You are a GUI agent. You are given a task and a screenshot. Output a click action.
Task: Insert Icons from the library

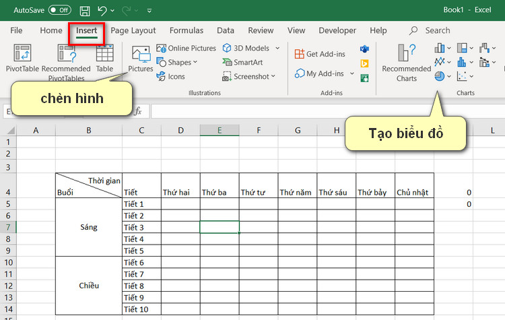[x=171, y=76]
